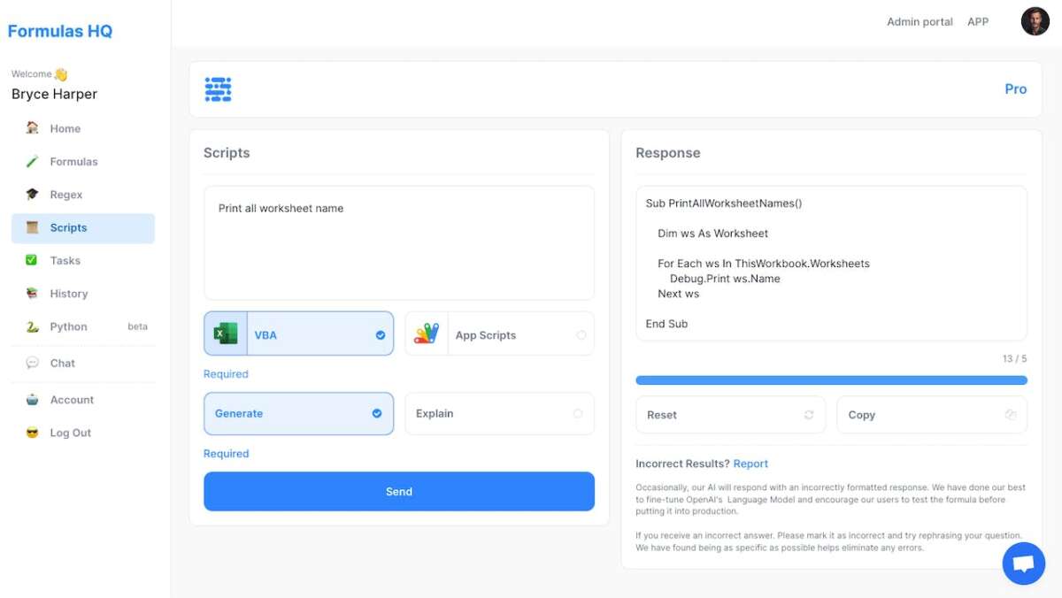The image size is (1062, 598).
Task: Open the live chat bubble widget
Action: [1024, 563]
